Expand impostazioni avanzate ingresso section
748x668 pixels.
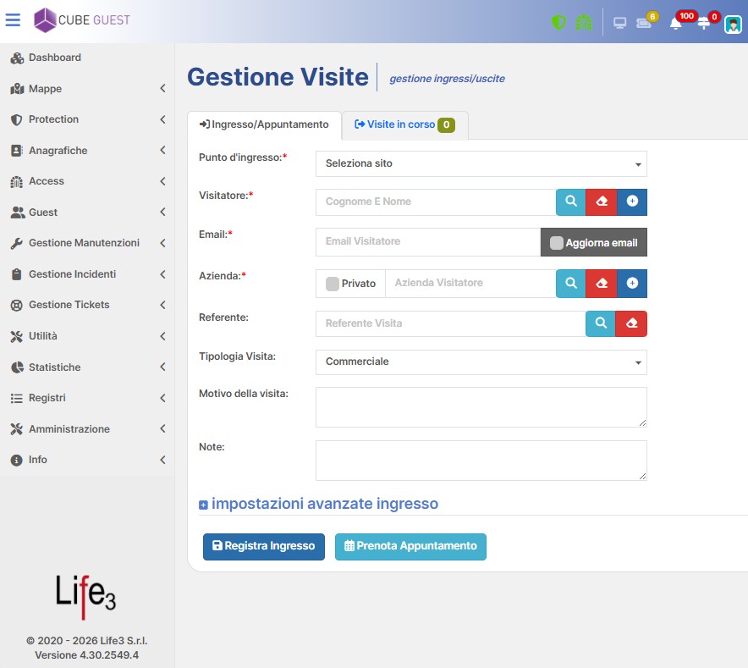click(319, 504)
